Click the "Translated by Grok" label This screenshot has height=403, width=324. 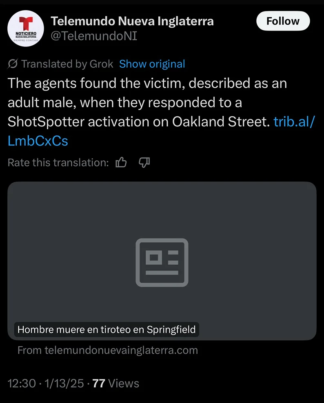coord(67,64)
